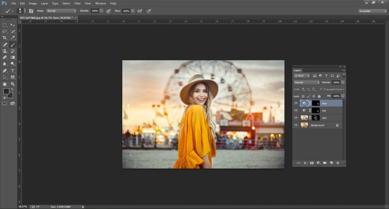Select the Quick Selection tool
Image resolution: width=389 pixels, height=209 pixels.
coord(13,31)
